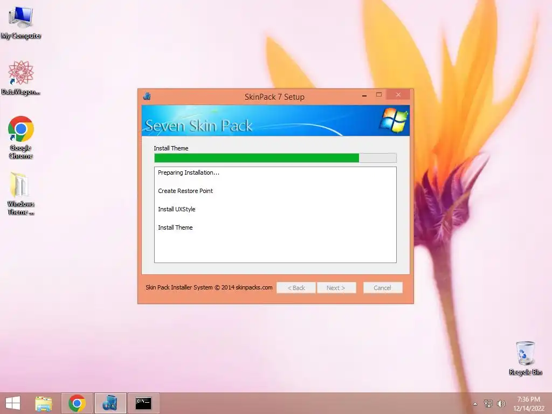Image resolution: width=552 pixels, height=414 pixels.
Task: Open the Windows Theme folder
Action: click(21, 194)
